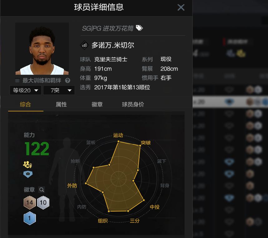Click the stats diamond icon beside 多诺万.米切尔

pos(85,45)
